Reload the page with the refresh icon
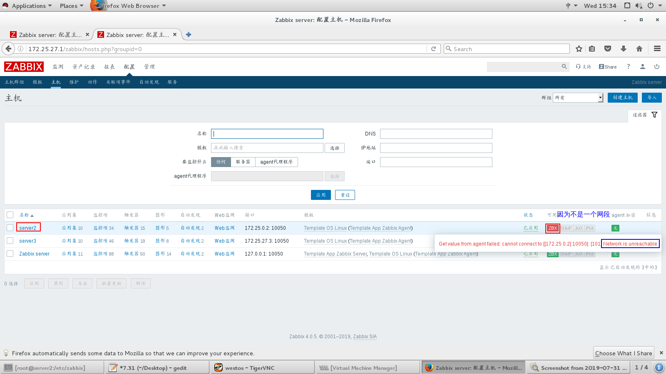Viewport: 666px width, 374px height. pos(433,49)
